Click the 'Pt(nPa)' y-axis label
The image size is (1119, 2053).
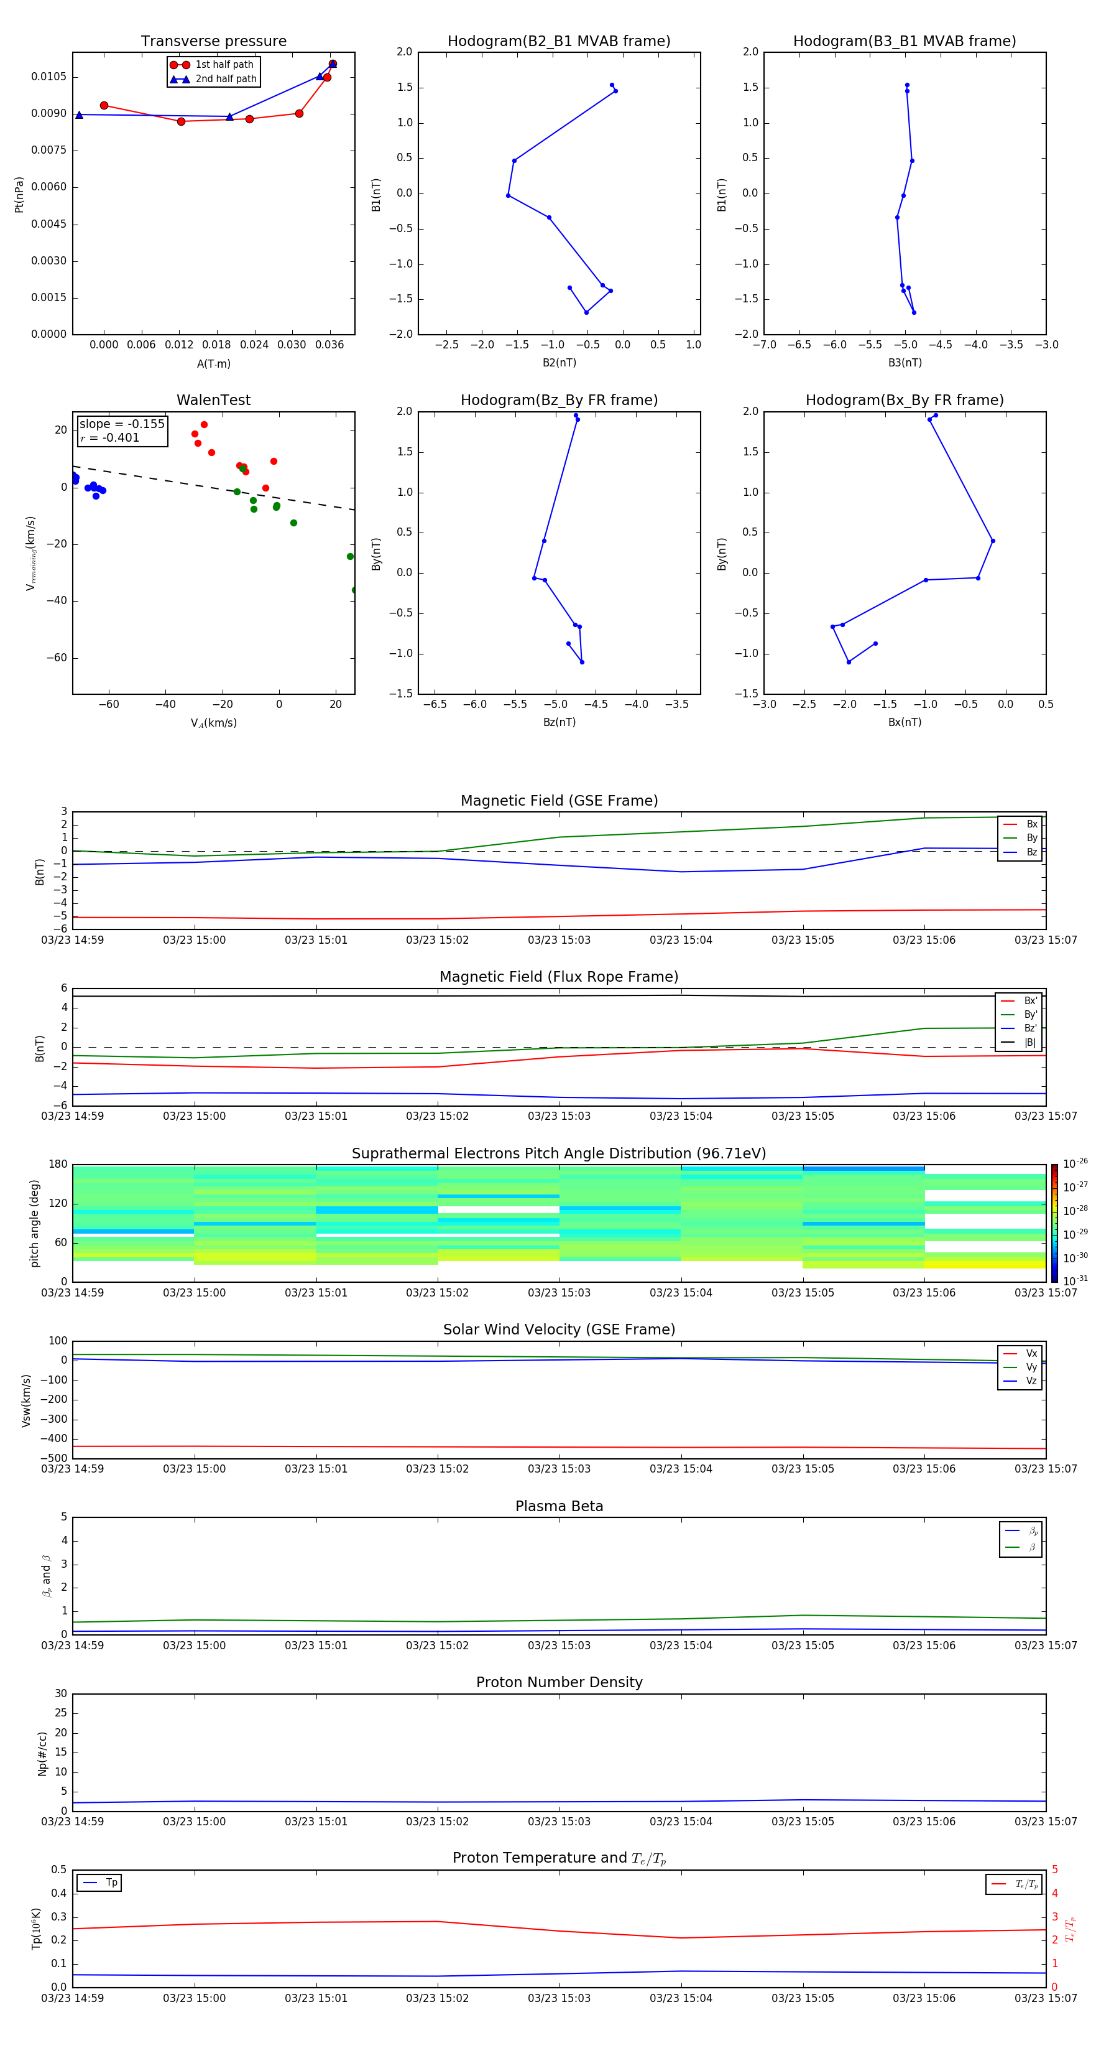point(19,195)
